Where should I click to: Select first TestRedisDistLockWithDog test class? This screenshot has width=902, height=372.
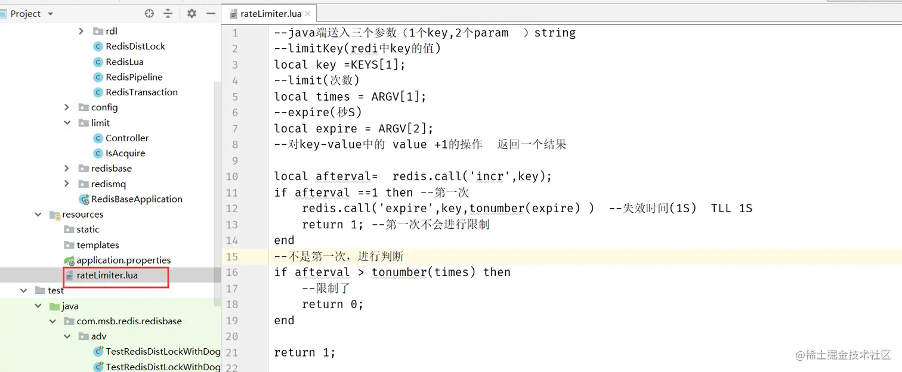(x=163, y=352)
